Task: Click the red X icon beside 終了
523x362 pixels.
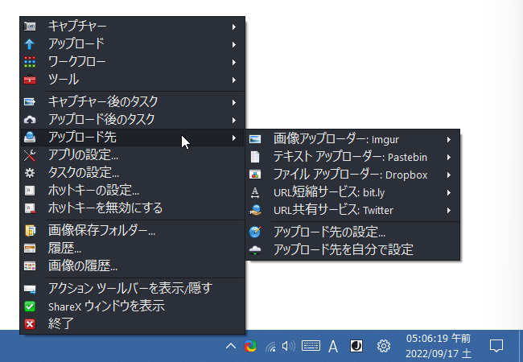Action: click(x=30, y=324)
